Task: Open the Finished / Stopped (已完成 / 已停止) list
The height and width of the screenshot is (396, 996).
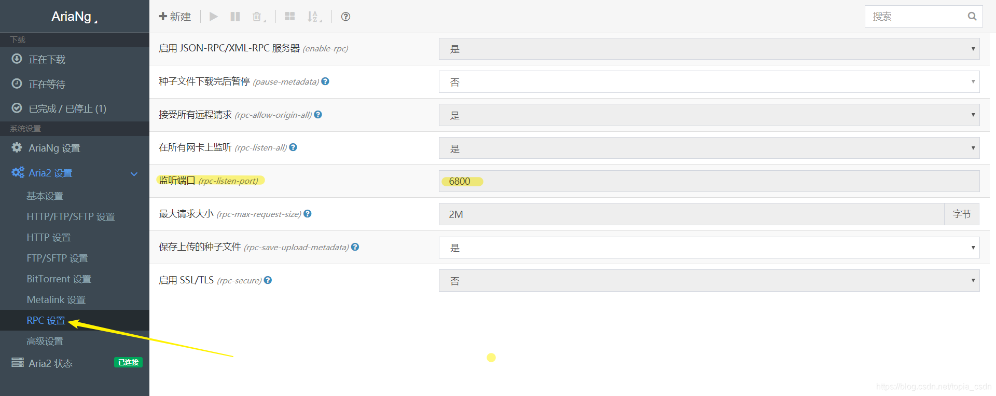Action: coord(75,108)
